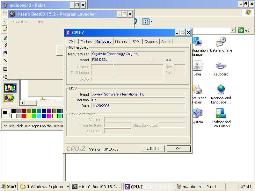Switch to the Memory tab in CPU-Z
Image resolution: width=255 pixels, height=191 pixels.
point(121,42)
